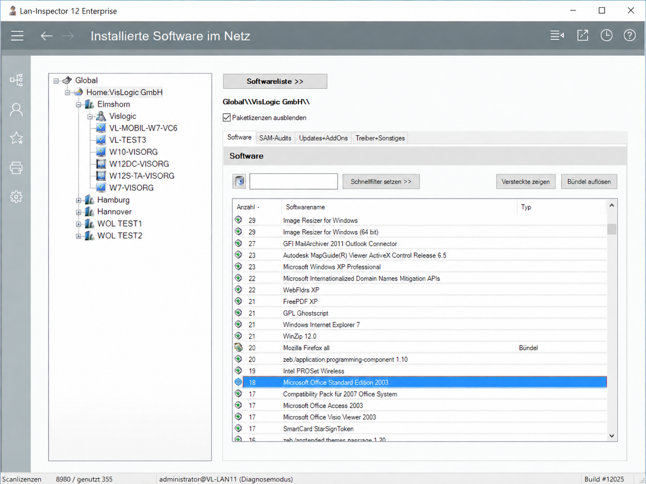Click the software list scrollbar thumb
The width and height of the screenshot is (646, 484).
coord(612,229)
